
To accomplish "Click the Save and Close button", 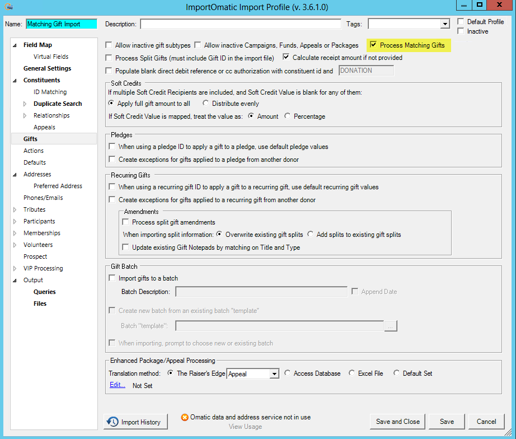I will click(x=397, y=422).
